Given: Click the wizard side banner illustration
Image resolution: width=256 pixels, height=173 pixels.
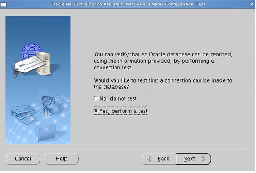Looking at the screenshot, I should click(38, 80).
